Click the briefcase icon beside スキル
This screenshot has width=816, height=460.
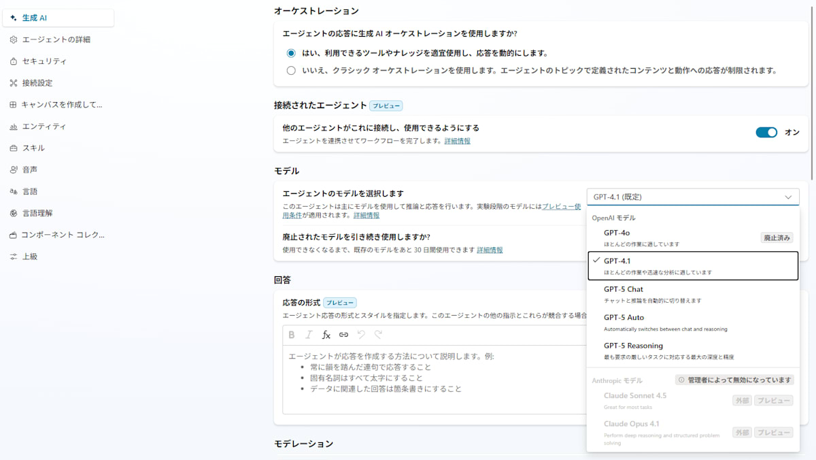point(14,148)
